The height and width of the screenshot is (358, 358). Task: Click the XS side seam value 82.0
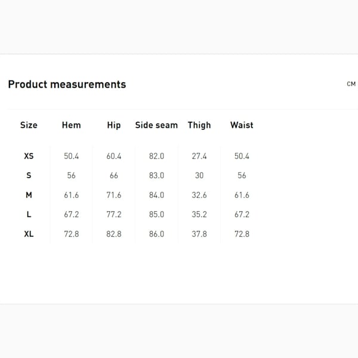pyautogui.click(x=156, y=156)
